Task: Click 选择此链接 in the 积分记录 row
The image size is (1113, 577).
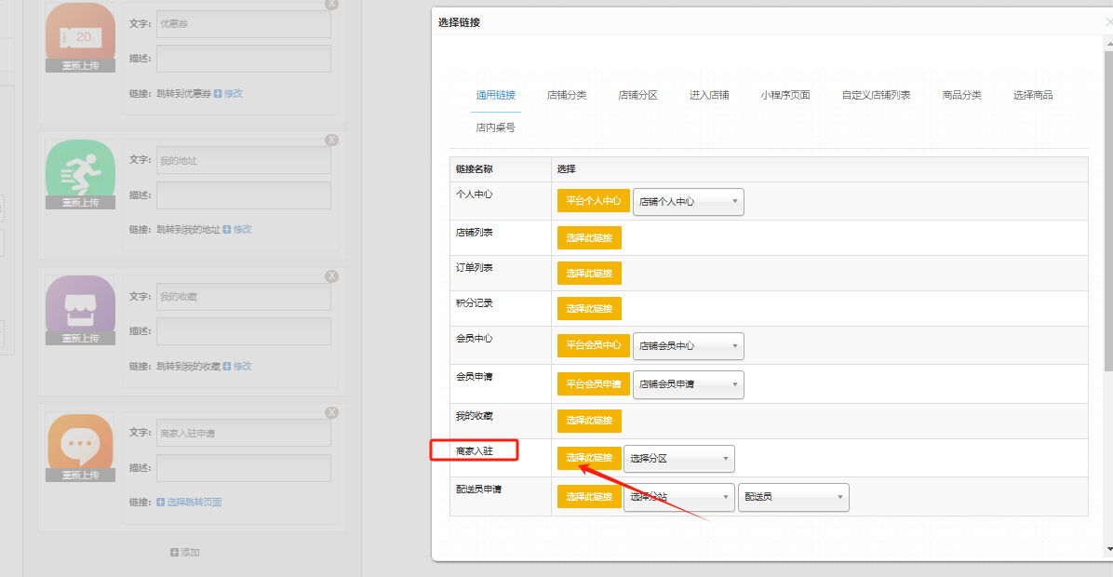Action: tap(589, 309)
